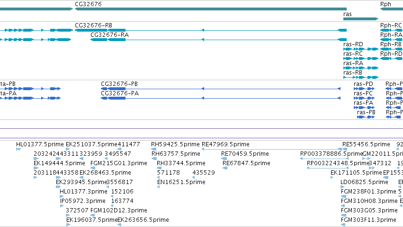
Task: Select EST RE47969.5prime
Action: [225, 144]
